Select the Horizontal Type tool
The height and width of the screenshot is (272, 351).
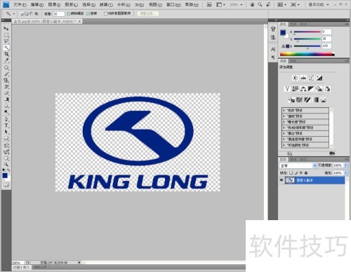[x=6, y=125]
